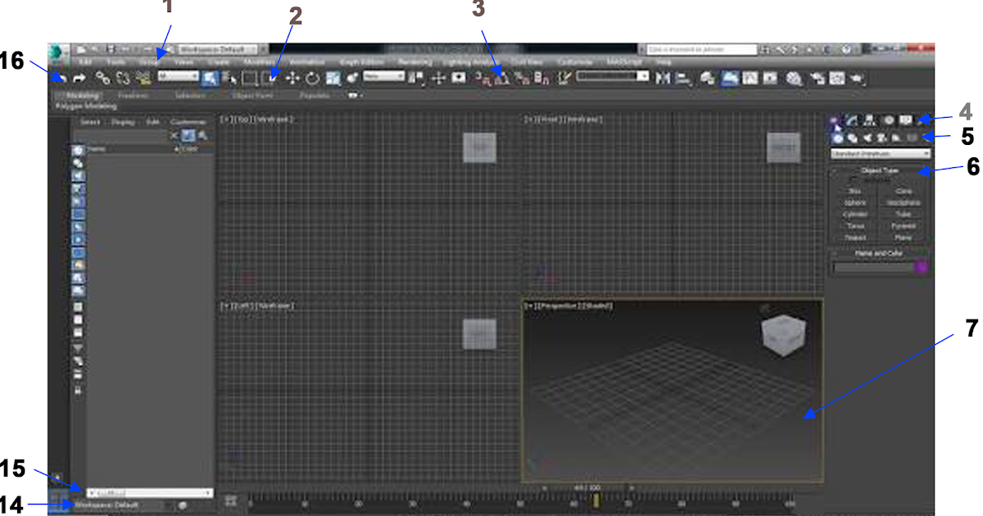This screenshot has height=516, width=983.
Task: Open the Create tab in command panel
Action: 836,120
